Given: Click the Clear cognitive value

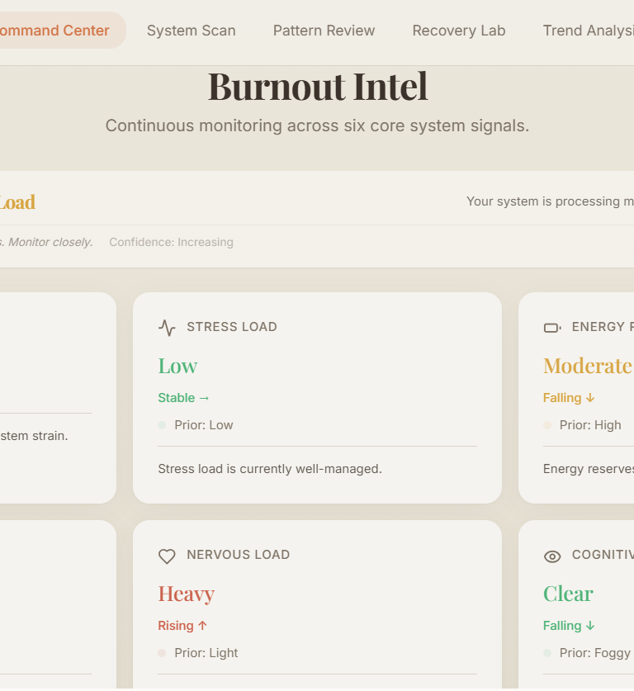Looking at the screenshot, I should point(568,594).
